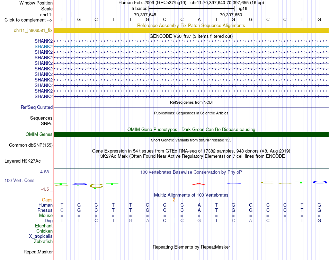Click the Zebrafish species label
Screen dimensions: 329x260
pos(43,242)
